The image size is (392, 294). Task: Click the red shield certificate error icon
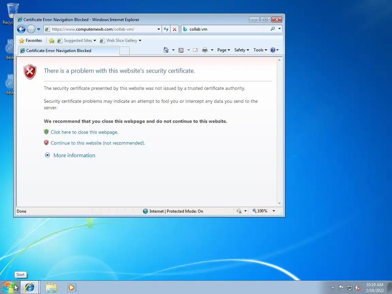[x=30, y=71]
